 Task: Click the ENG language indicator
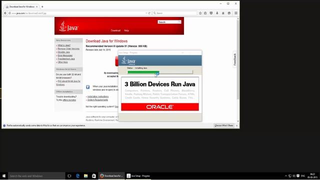[x=303, y=176]
